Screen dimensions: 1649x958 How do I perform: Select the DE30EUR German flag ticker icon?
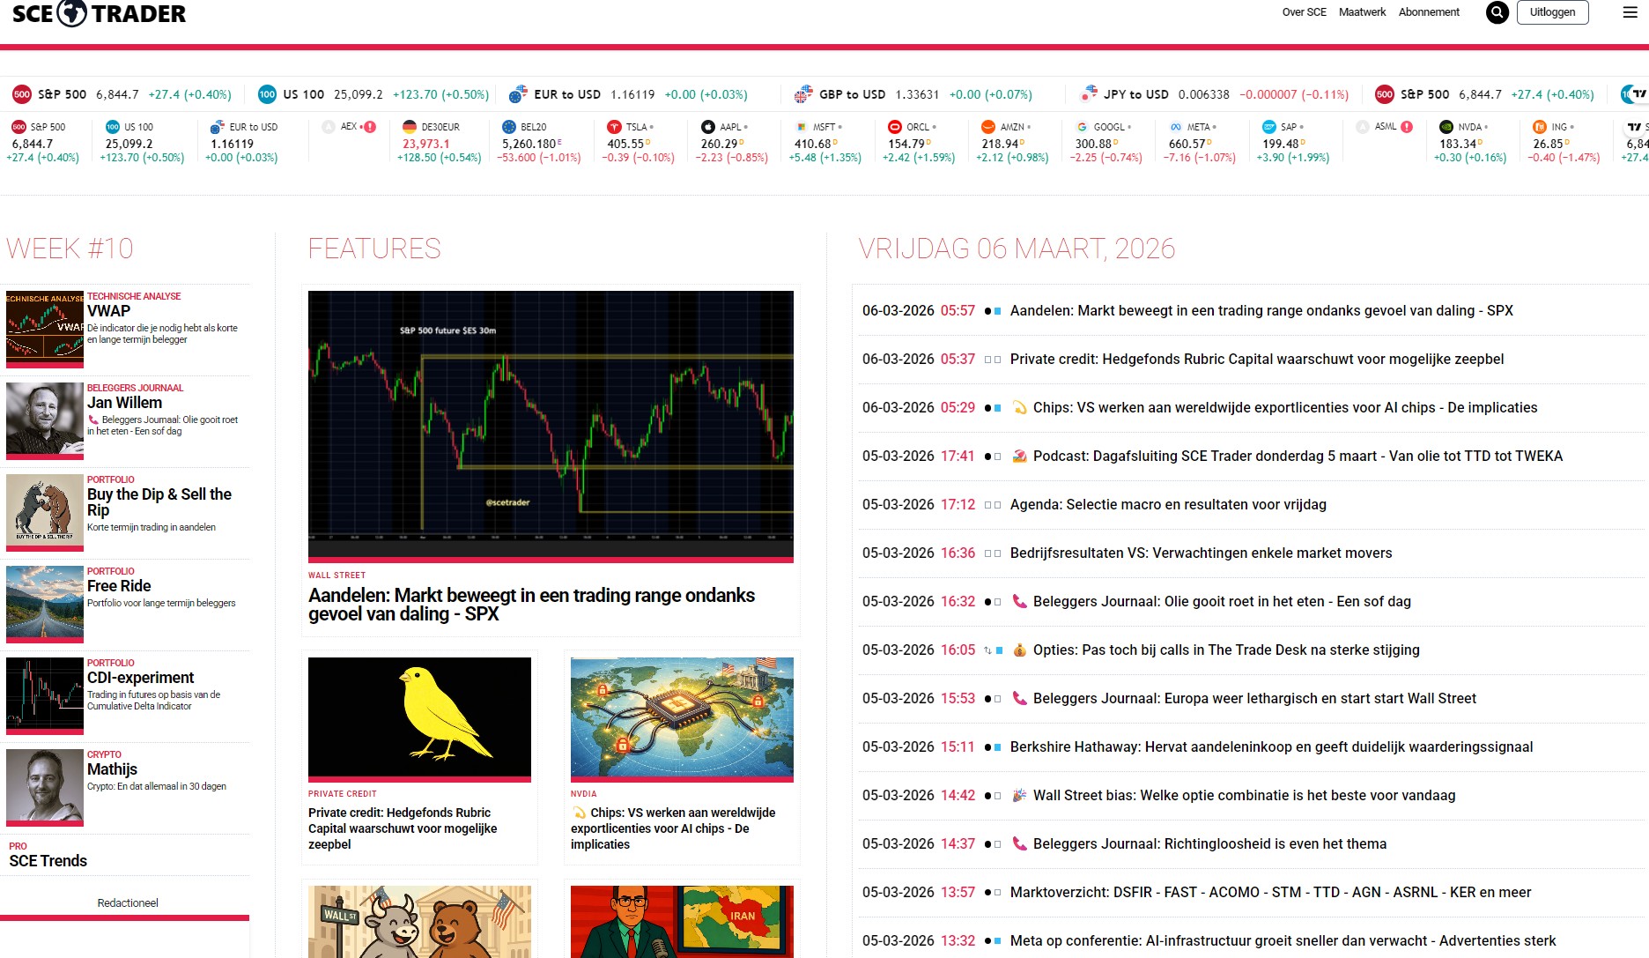click(x=410, y=127)
